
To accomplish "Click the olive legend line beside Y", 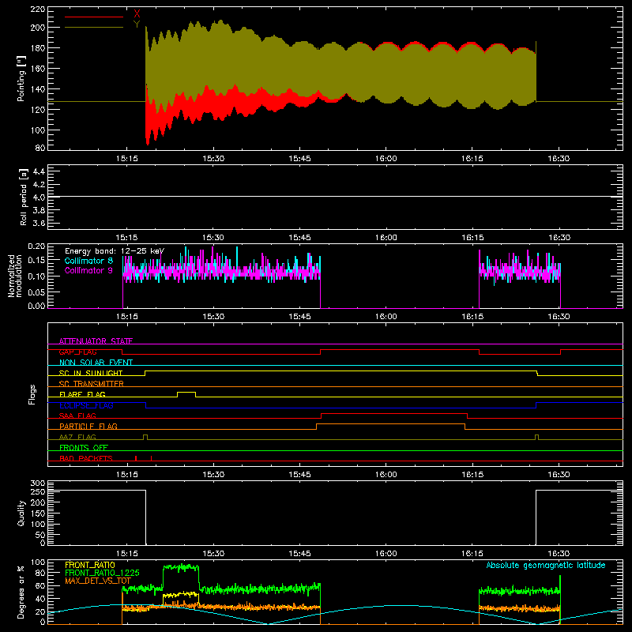I will tap(94, 28).
